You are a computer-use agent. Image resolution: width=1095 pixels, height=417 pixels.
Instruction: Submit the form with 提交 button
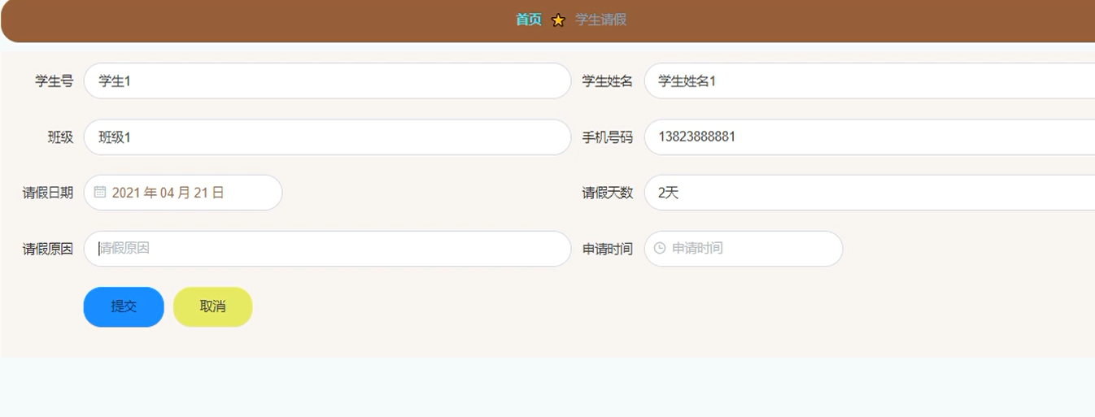click(x=124, y=306)
